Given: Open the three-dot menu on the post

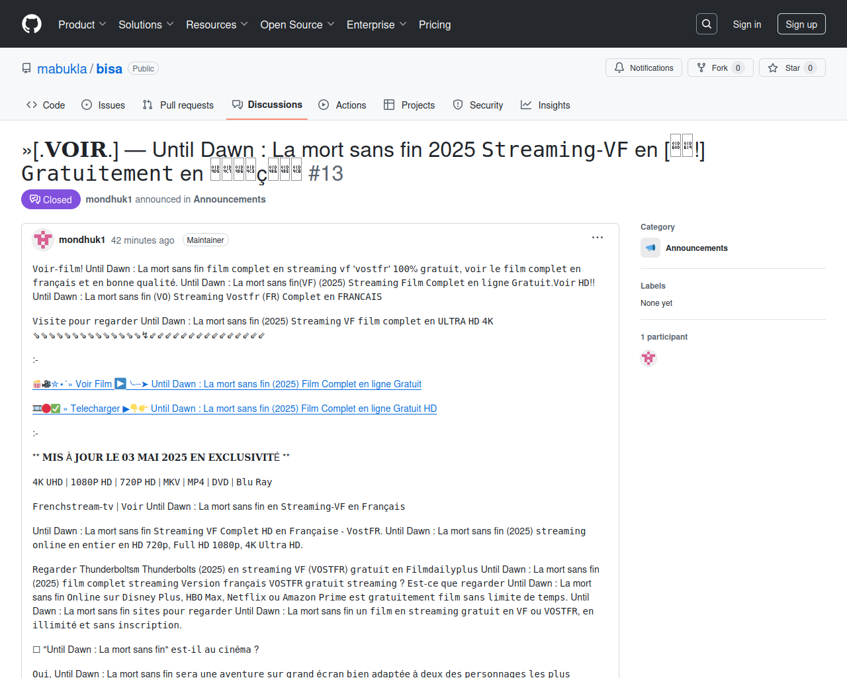Looking at the screenshot, I should [598, 238].
